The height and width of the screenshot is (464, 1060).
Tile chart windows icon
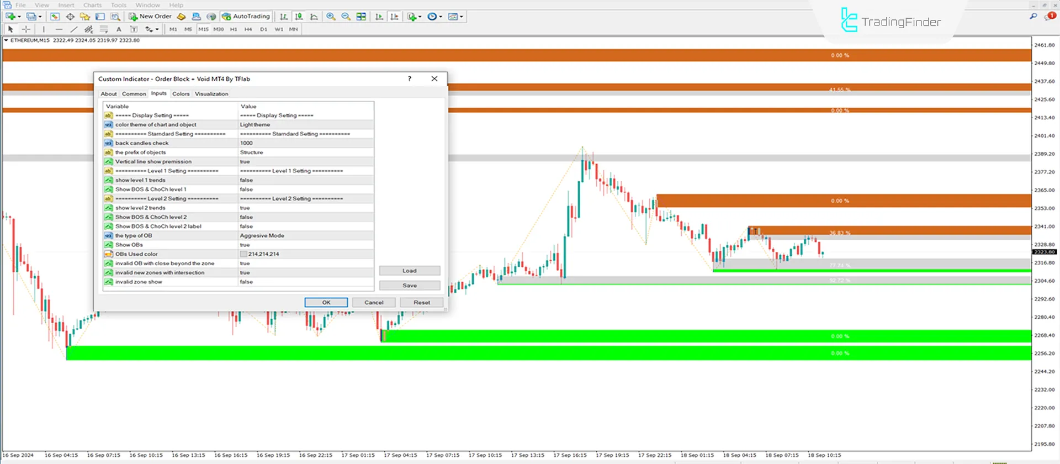click(x=361, y=17)
